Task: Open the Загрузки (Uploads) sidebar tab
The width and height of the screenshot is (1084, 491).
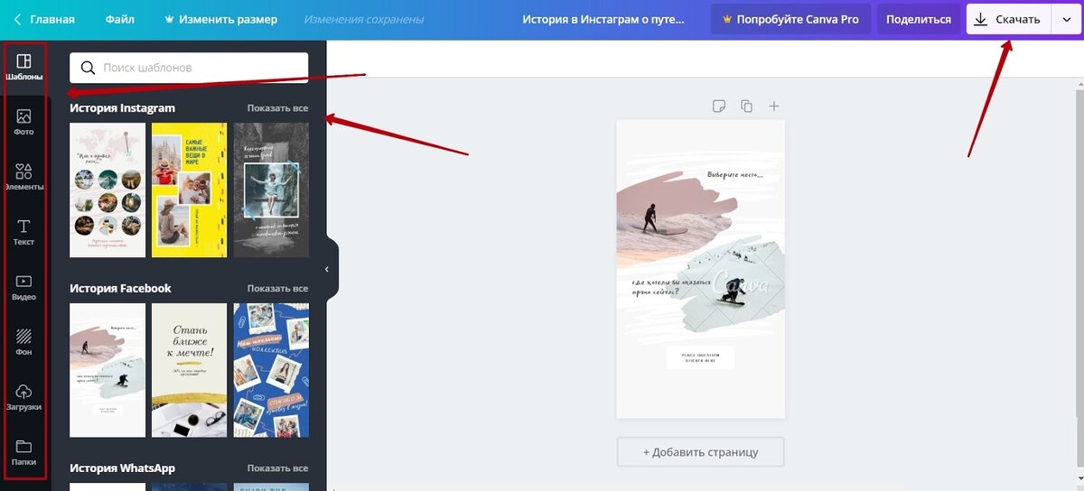Action: [24, 398]
